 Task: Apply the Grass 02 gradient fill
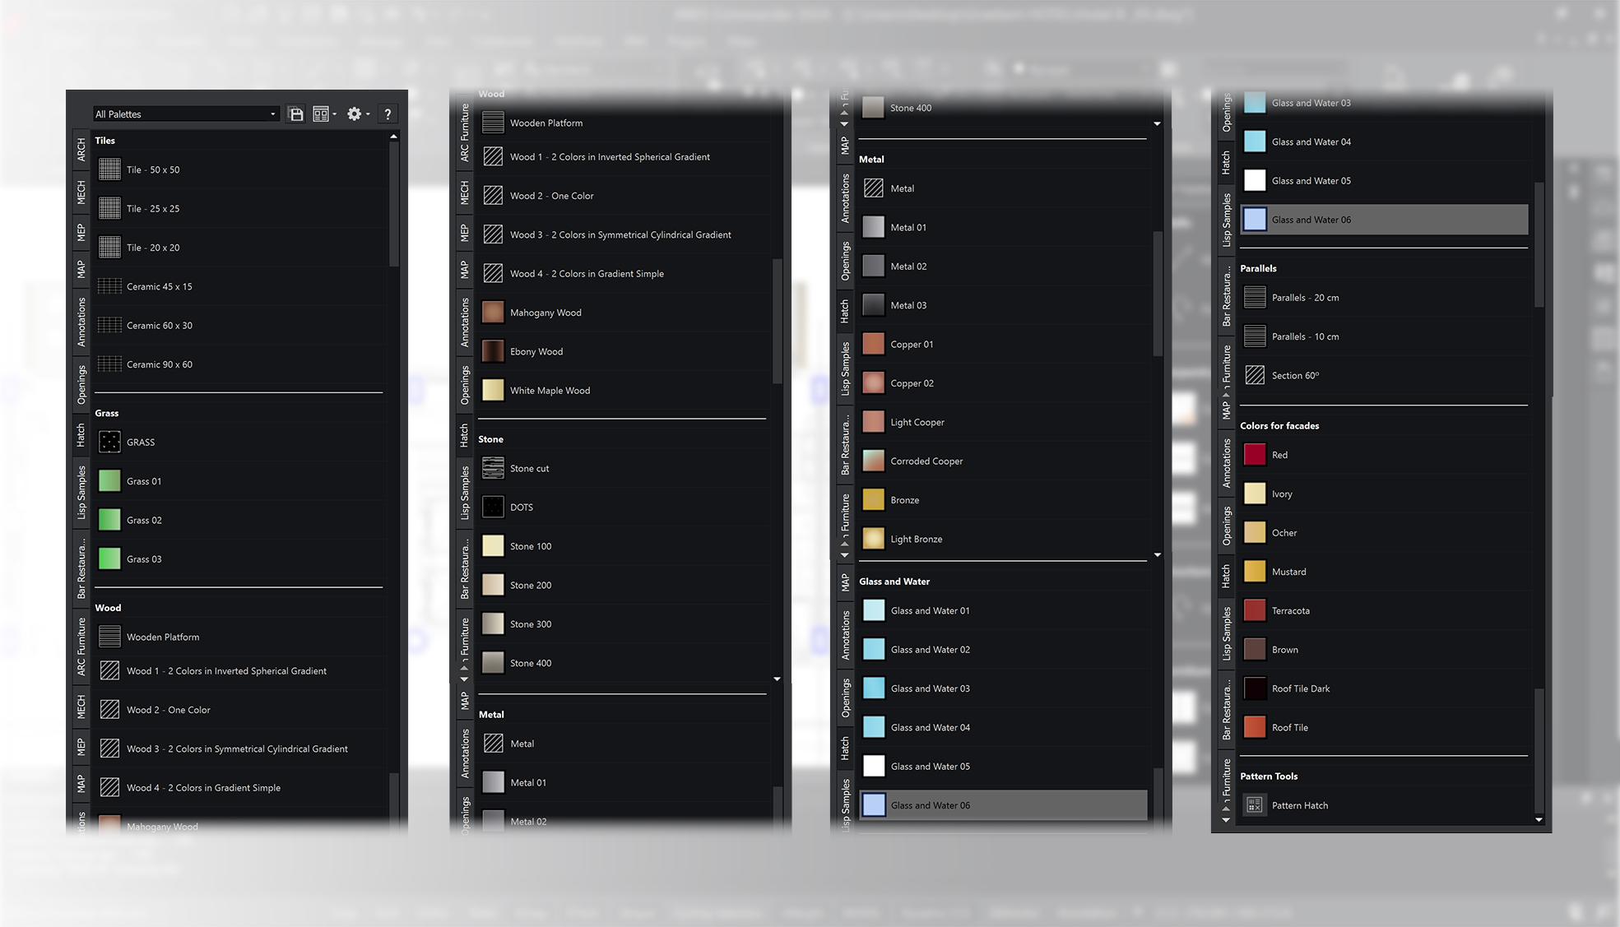239,520
